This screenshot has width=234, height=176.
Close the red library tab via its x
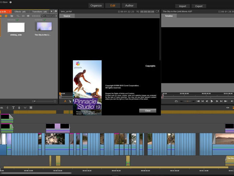10,12
